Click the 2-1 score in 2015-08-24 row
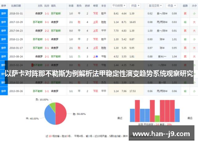 [47, 56]
